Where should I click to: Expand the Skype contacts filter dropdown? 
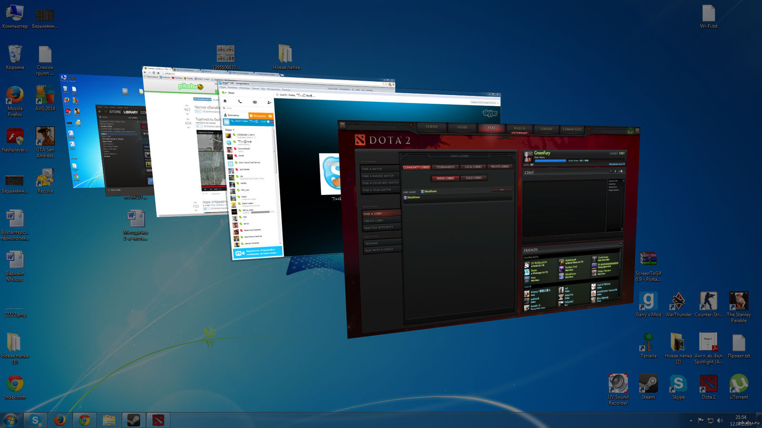coord(230,130)
